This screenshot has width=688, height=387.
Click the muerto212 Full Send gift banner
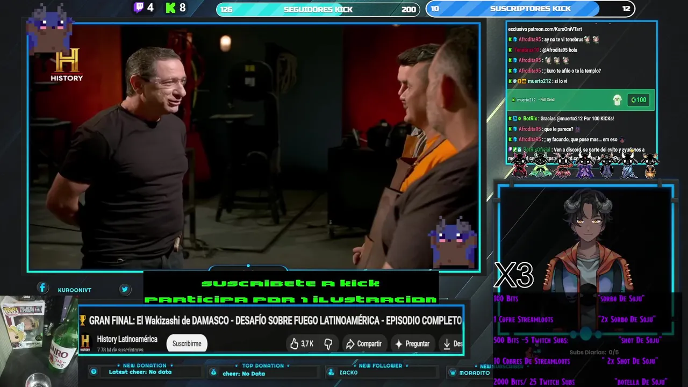click(x=580, y=100)
